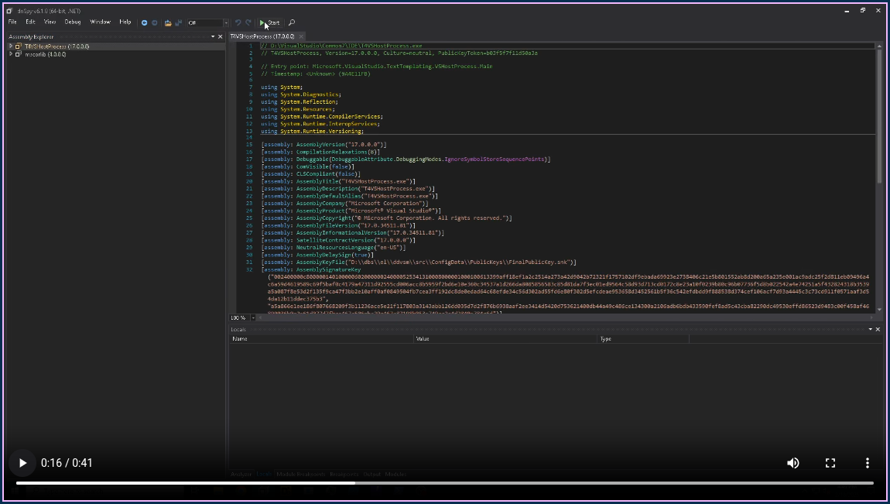Screen dimensions: 890x504
Task: Click the scroll-up arrow of code editor
Action: pyautogui.click(x=879, y=46)
